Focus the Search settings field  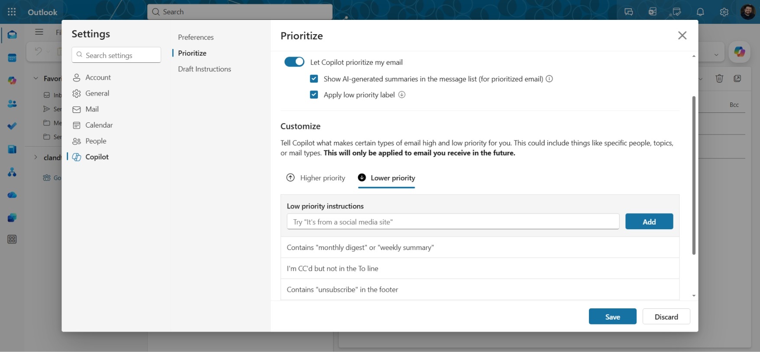pyautogui.click(x=116, y=55)
